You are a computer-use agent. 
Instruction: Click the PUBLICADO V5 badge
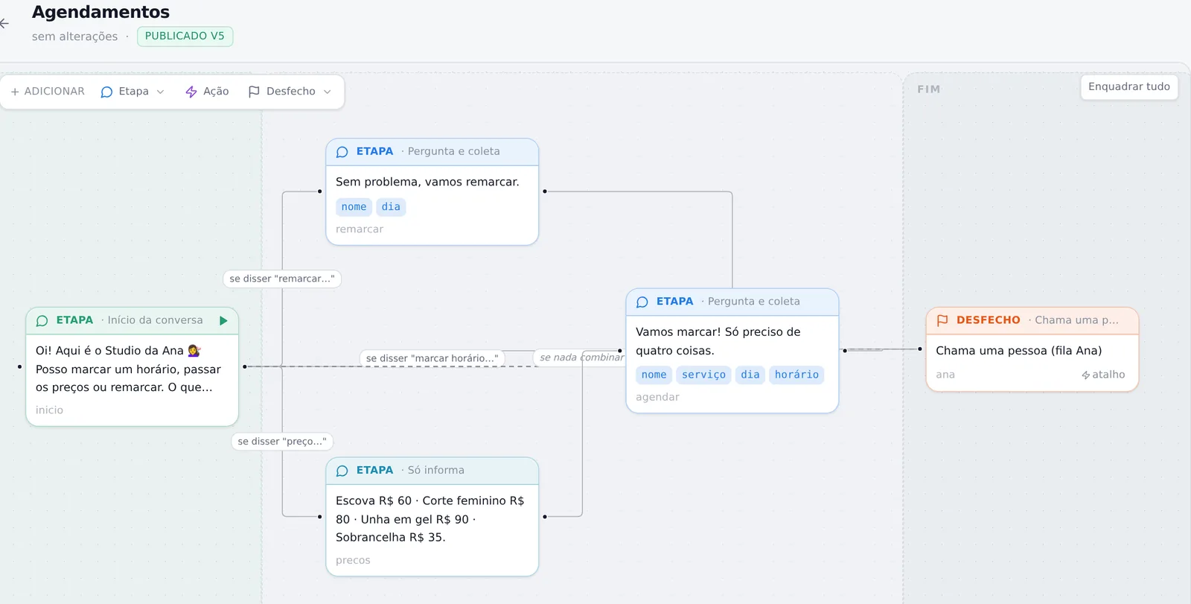185,36
